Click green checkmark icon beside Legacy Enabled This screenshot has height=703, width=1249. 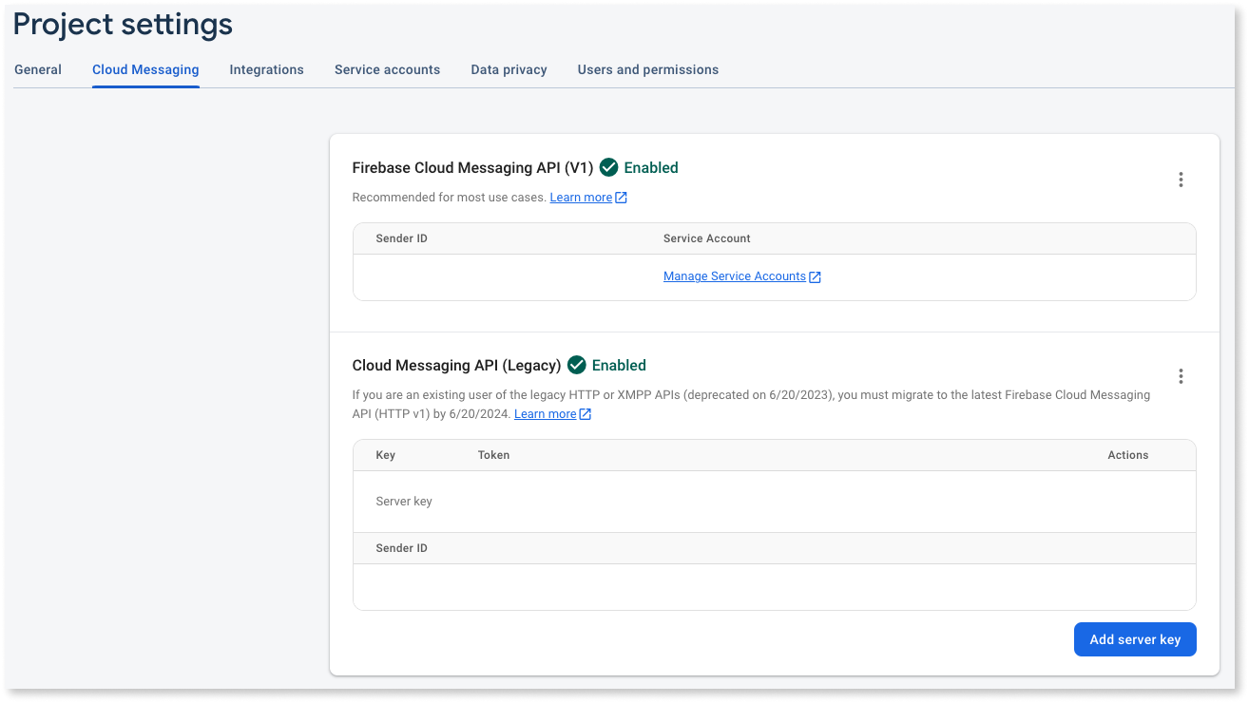tap(576, 366)
